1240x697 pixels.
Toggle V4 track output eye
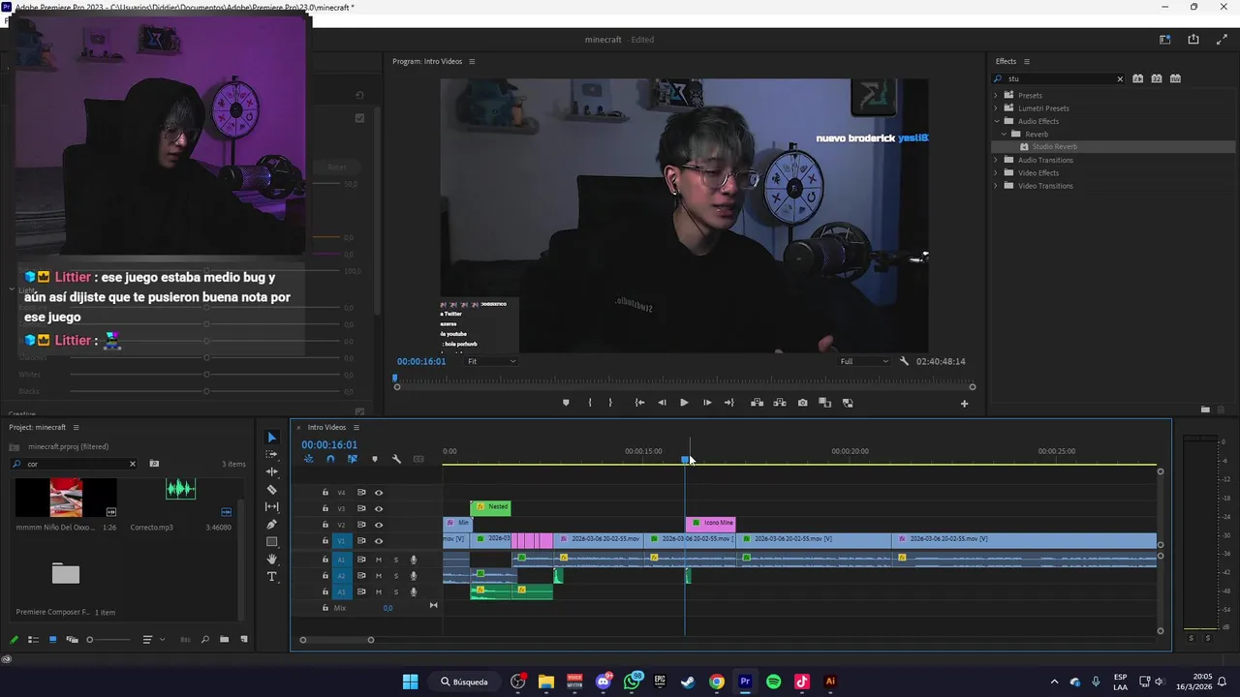(379, 493)
